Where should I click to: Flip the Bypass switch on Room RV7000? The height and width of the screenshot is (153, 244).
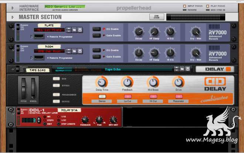(x=18, y=48)
